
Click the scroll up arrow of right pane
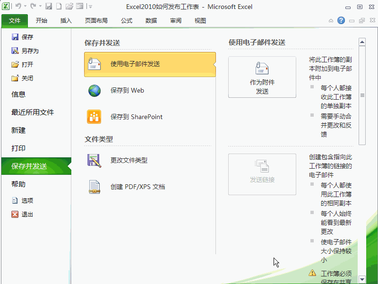[x=362, y=42]
